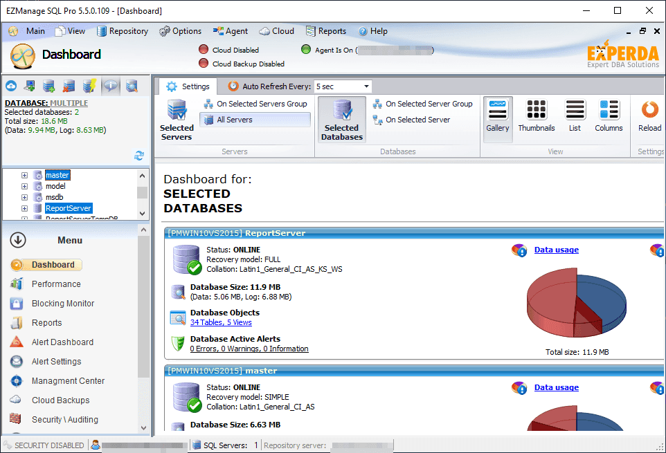Open the 34 Tables, 5 Views link

(221, 322)
